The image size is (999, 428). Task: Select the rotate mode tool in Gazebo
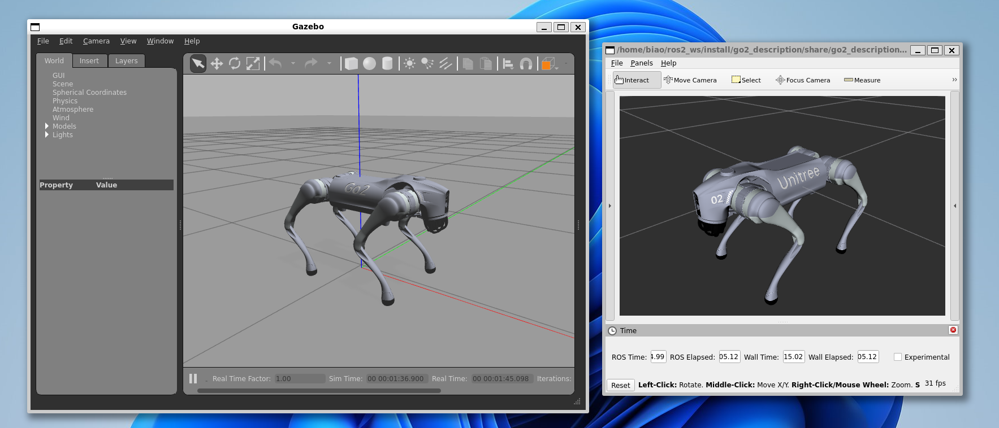pos(235,64)
